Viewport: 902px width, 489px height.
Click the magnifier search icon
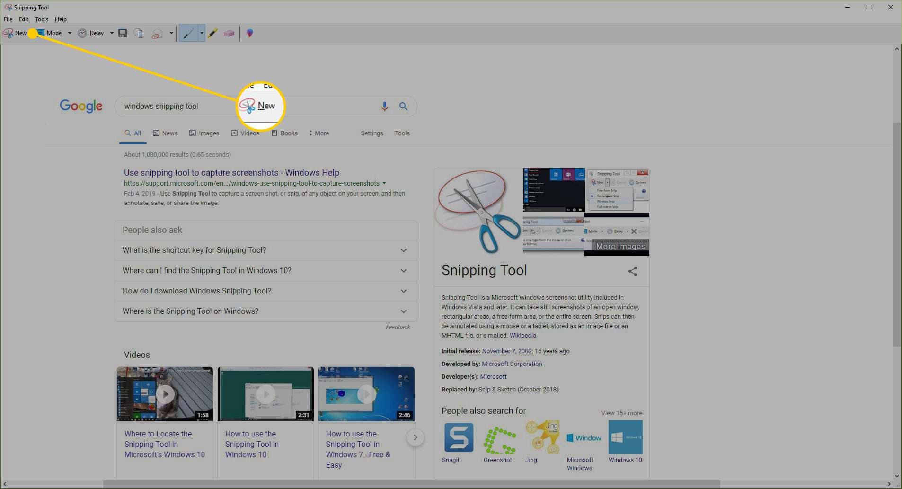click(403, 107)
